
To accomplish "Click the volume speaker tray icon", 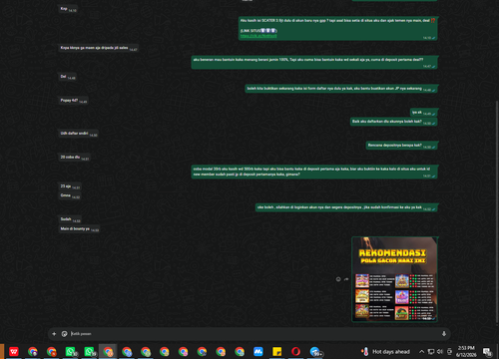I will click(440, 352).
